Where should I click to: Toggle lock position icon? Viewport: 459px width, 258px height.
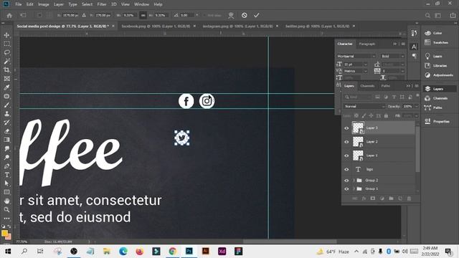pyautogui.click(x=371, y=116)
